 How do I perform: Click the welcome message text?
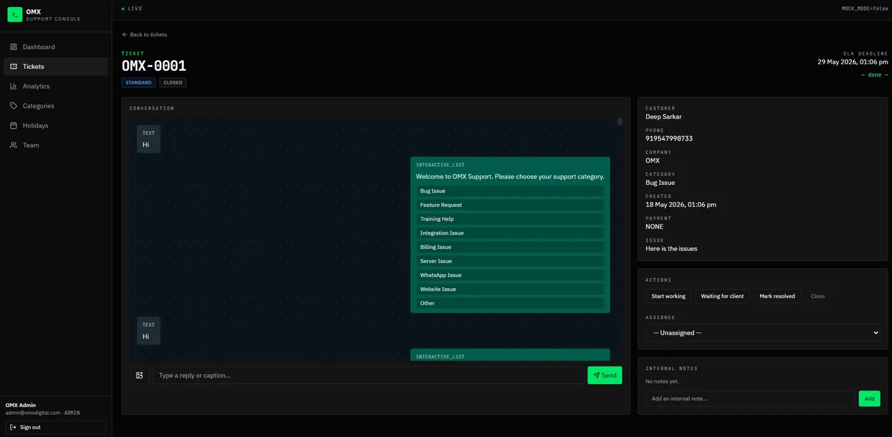510,176
